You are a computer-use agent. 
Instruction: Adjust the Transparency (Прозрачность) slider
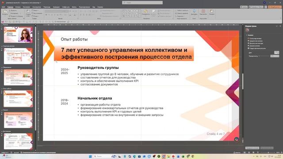(x=264, y=56)
